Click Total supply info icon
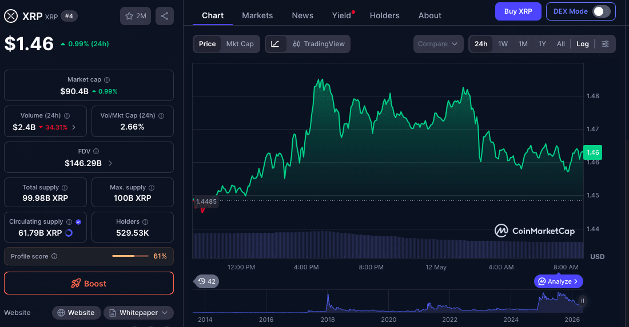Screen dimensions: 629x327 (65, 187)
